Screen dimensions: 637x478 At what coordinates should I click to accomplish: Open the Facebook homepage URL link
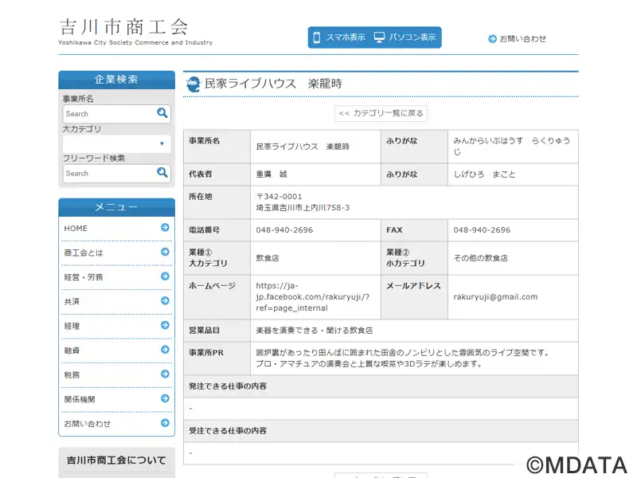pos(312,296)
